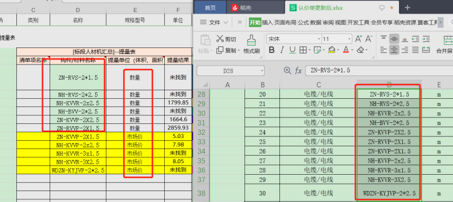The image size is (453, 202).
Task: Toggle Underline formatting button
Action: (293, 50)
